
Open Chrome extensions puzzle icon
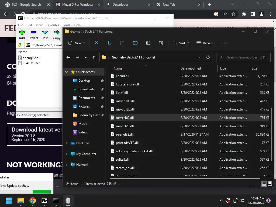tap(244, 14)
